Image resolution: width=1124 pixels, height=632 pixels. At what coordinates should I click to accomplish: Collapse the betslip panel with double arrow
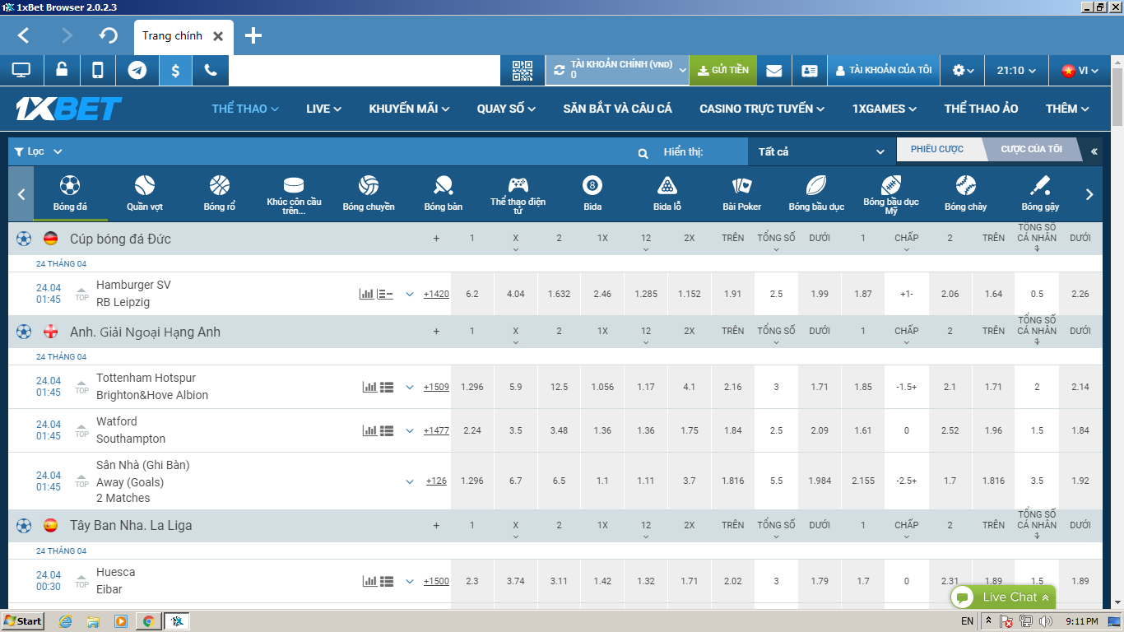(x=1094, y=151)
